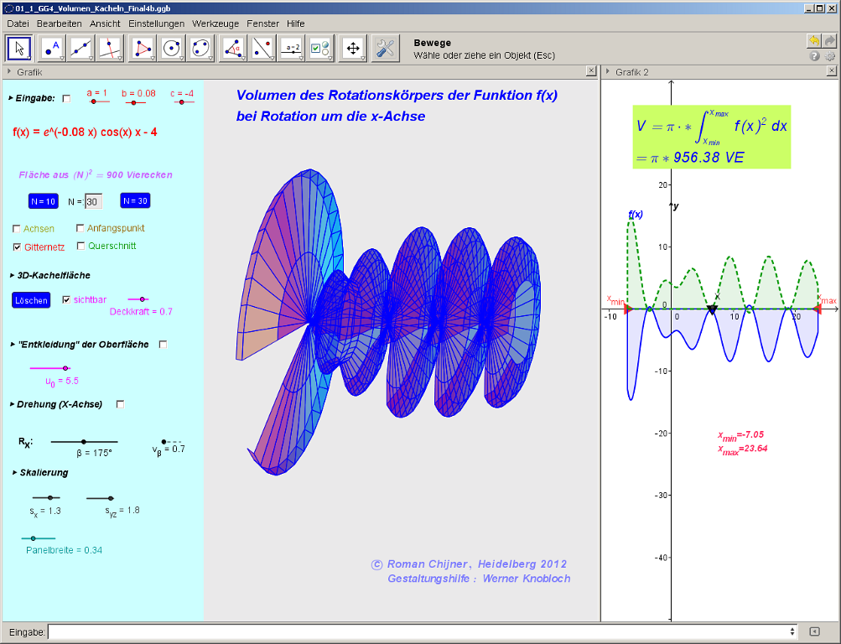Choose the Line through two points tool
This screenshot has height=644, width=841.
(x=80, y=49)
